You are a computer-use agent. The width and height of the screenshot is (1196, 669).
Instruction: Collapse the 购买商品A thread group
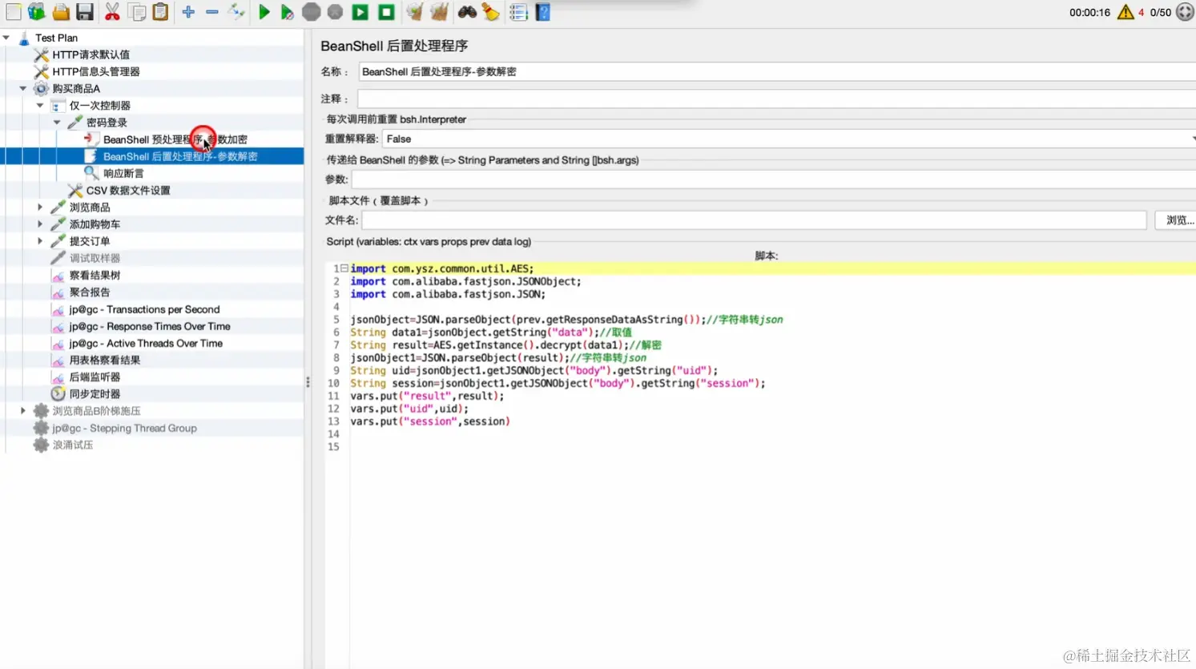pyautogui.click(x=23, y=88)
